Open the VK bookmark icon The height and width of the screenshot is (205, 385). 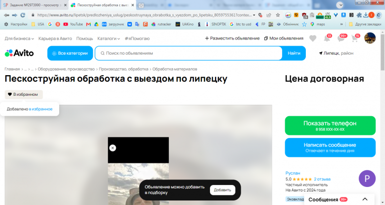(x=129, y=24)
